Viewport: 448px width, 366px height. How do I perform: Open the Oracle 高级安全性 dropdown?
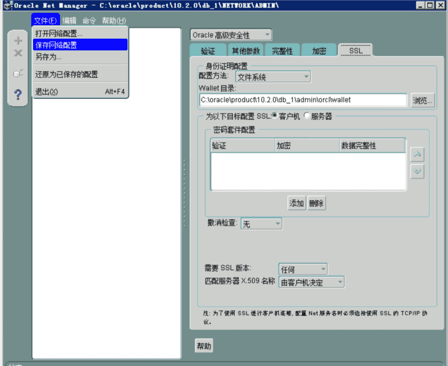point(231,35)
